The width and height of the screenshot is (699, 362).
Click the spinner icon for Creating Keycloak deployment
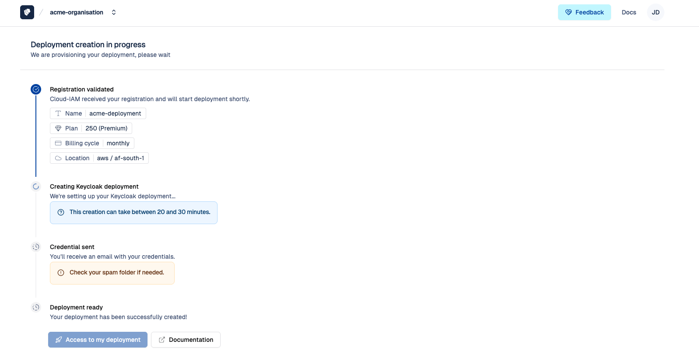[36, 186]
